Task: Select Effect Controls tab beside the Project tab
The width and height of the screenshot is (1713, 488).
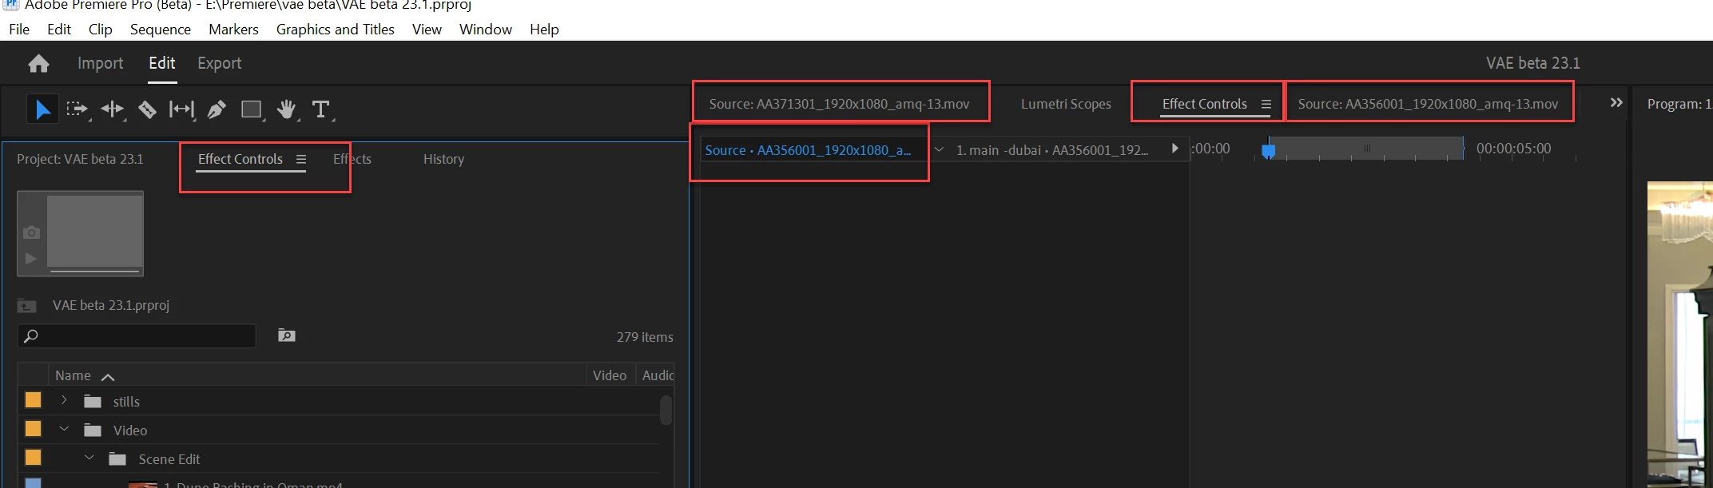Action: (240, 159)
